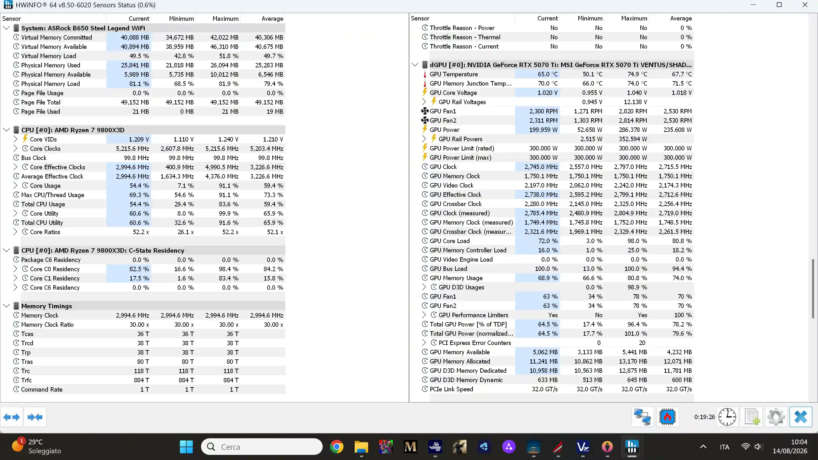Expand the GPU Performance Limiters row
818x460 pixels.
424,315
